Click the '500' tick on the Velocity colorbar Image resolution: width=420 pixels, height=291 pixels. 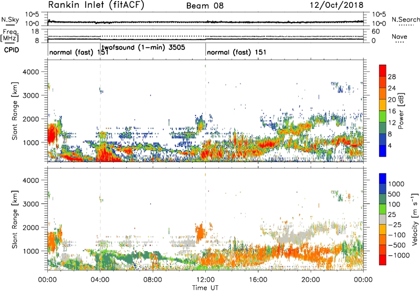pyautogui.click(x=395, y=194)
